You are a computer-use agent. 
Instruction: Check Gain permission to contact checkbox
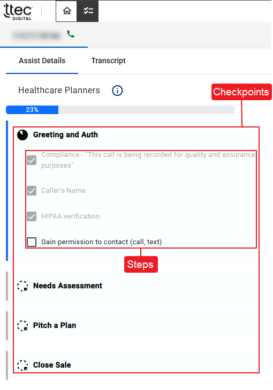click(x=32, y=242)
